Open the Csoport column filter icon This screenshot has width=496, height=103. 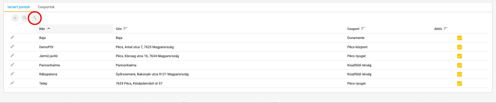coord(363,29)
